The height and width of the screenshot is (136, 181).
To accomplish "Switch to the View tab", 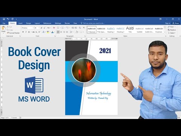I will coord(75,23).
